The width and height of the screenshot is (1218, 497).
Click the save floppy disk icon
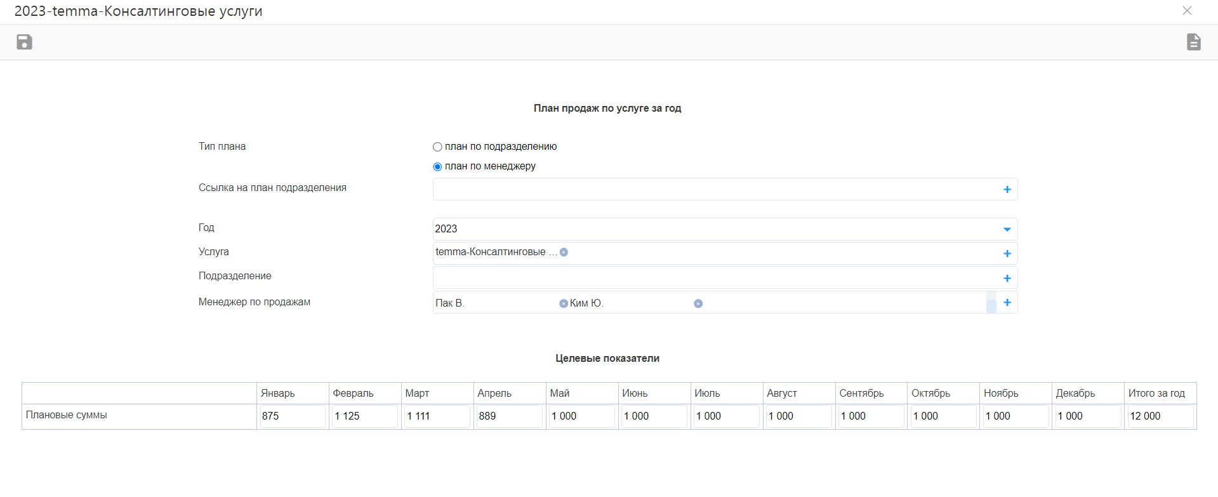(x=24, y=42)
